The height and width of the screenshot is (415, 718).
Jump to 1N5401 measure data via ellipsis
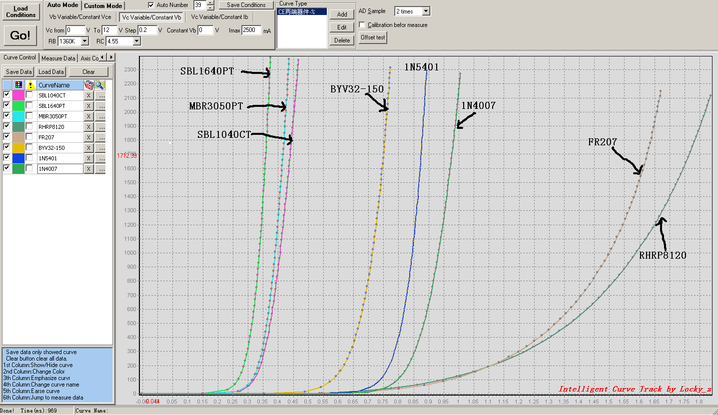(x=100, y=158)
